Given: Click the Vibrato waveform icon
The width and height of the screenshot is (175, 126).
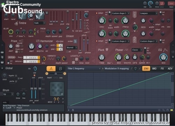Looking at the screenshot, I should [x=51, y=59].
